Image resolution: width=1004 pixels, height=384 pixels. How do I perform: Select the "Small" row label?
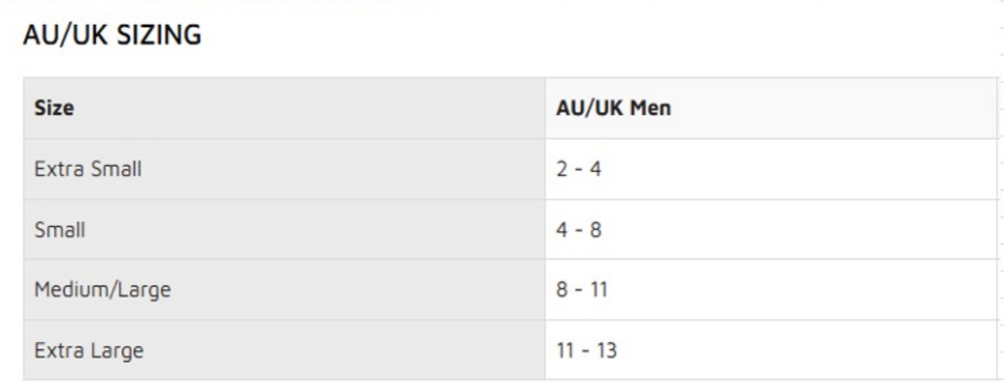60,229
